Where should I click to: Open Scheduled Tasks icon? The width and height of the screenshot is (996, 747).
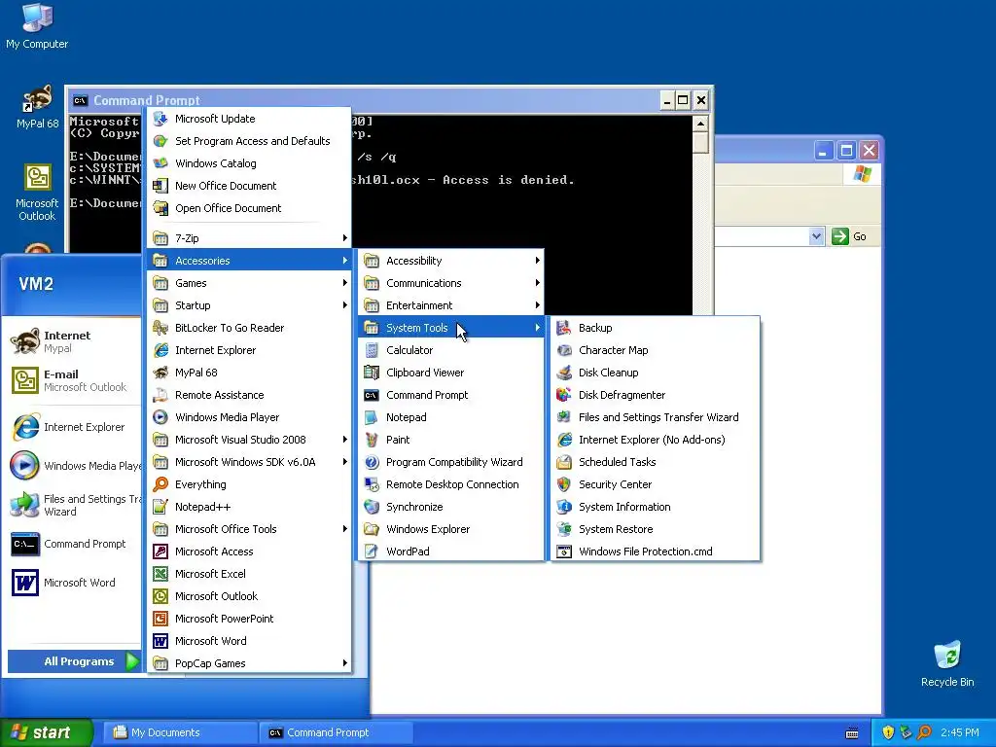click(x=564, y=462)
